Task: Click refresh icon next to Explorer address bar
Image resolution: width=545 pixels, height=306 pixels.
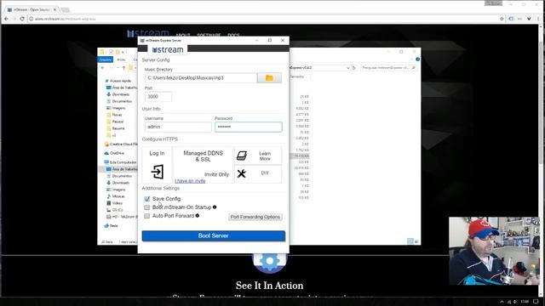Action: coord(354,68)
